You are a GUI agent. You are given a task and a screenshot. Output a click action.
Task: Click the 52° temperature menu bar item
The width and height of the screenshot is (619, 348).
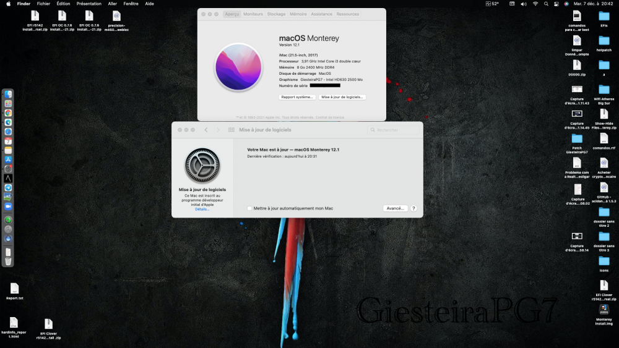point(492,4)
